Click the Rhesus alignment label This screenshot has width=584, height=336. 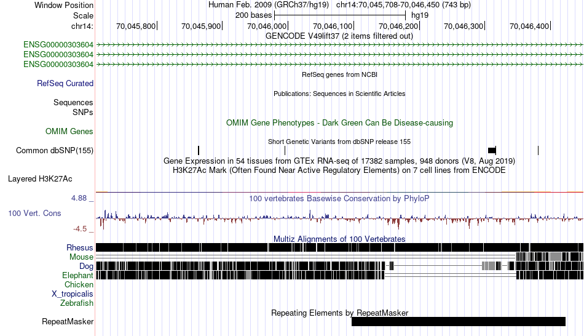point(80,247)
